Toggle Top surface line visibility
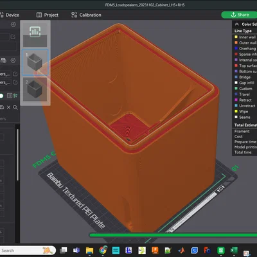257x257 pixels. tap(245, 66)
